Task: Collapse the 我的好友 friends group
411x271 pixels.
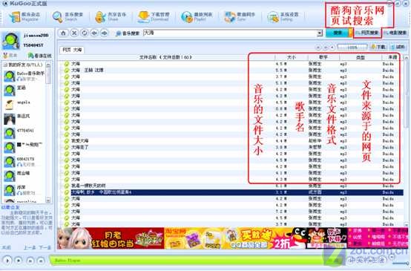Action: (5, 65)
